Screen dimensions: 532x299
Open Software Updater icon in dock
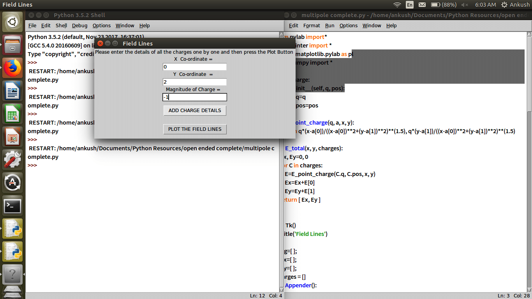(x=12, y=183)
